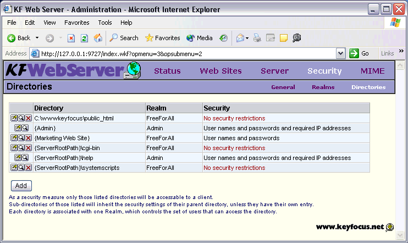Open the General security submenu

[283, 87]
